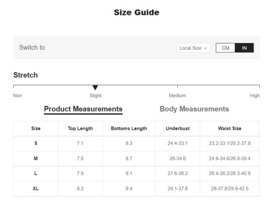Click bottoms length value 9.1
Viewport: 268px width, 200px height.
point(129,174)
